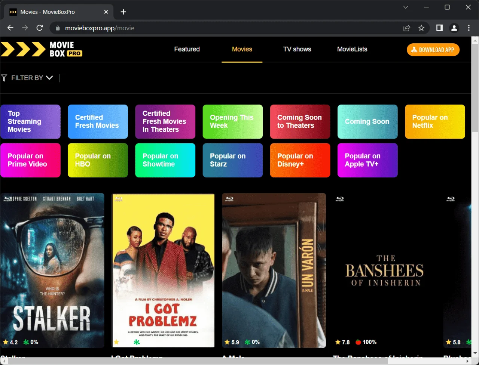Screen dimensions: 479x365
Task: Click the Blu-ray badge on Stalker
Action: [7, 199]
